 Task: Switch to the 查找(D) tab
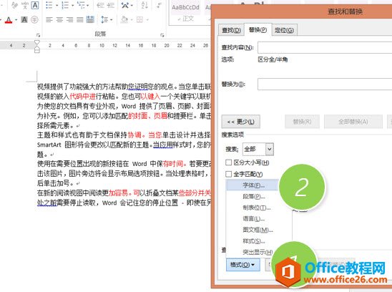[231, 30]
